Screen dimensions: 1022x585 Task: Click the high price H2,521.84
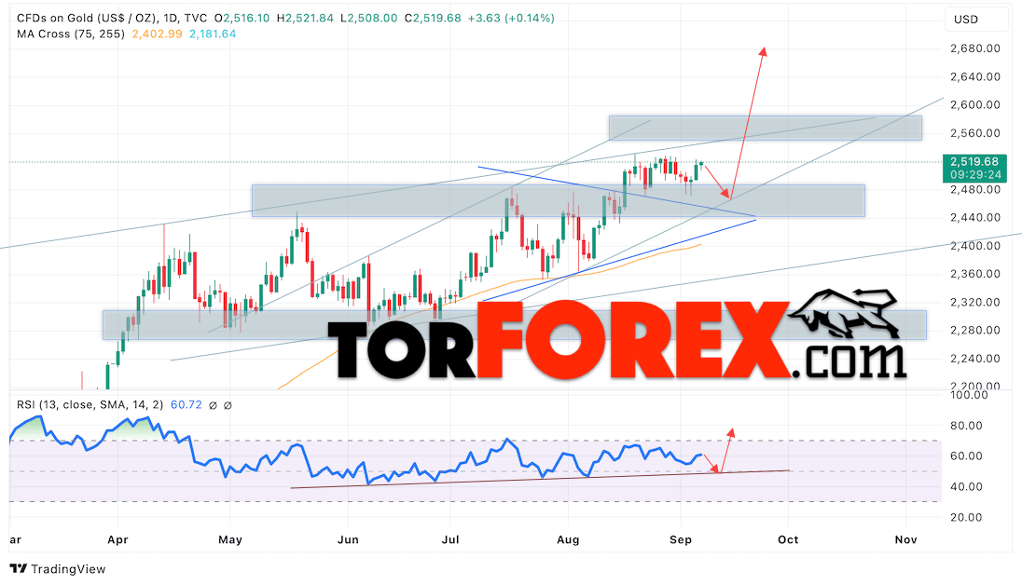[304, 19]
